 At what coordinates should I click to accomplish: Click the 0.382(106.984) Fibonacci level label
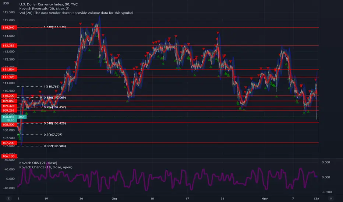click(55, 146)
